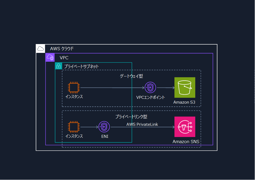Click the private subnet lock icon
This screenshot has width=255, height=180.
point(59,66)
